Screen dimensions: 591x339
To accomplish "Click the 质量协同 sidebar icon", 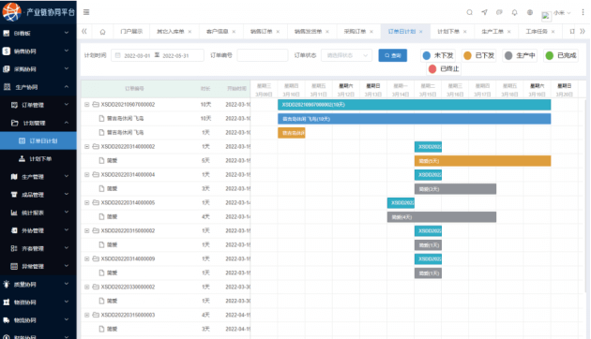I will coord(7,285).
